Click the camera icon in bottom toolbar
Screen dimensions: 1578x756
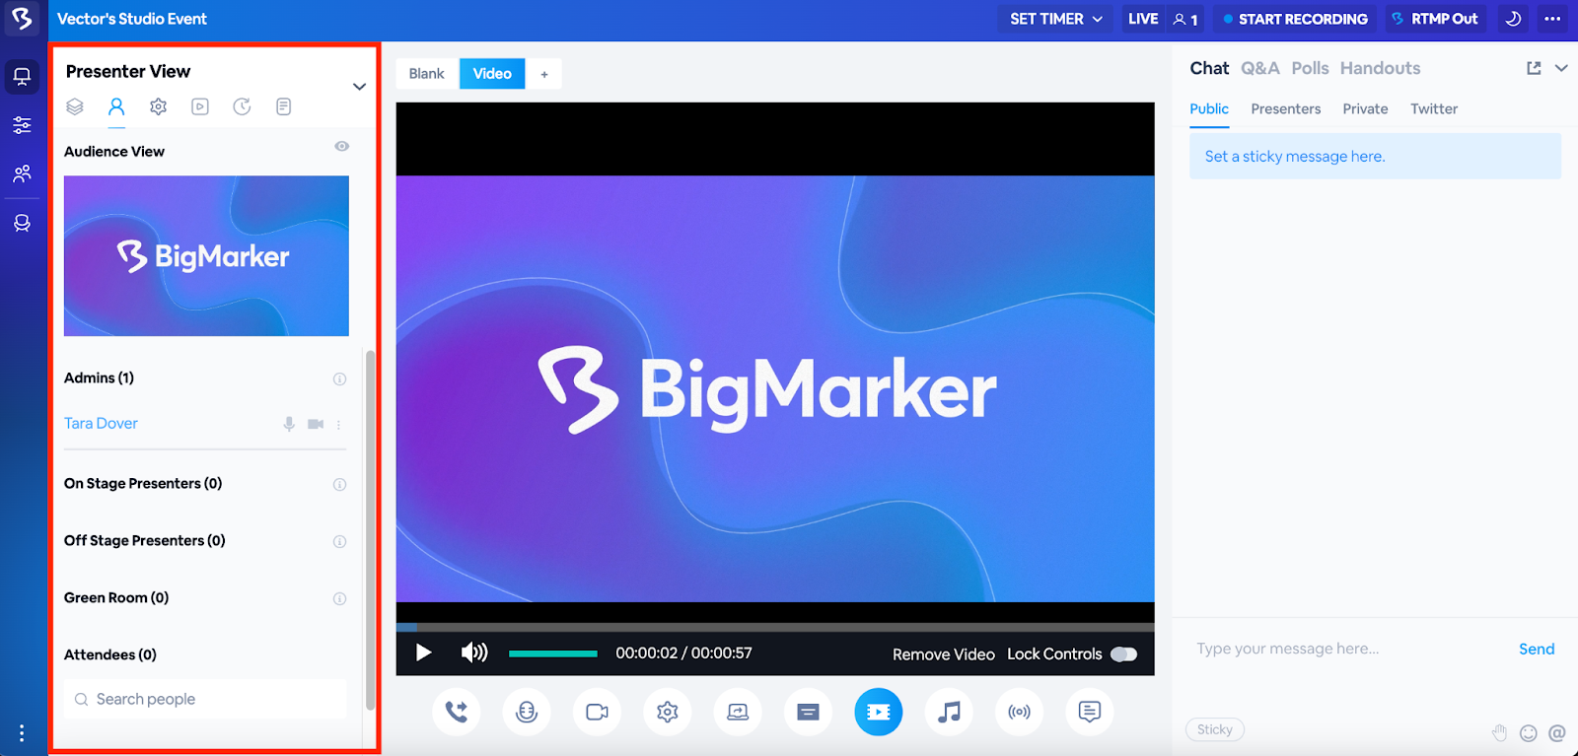click(597, 712)
